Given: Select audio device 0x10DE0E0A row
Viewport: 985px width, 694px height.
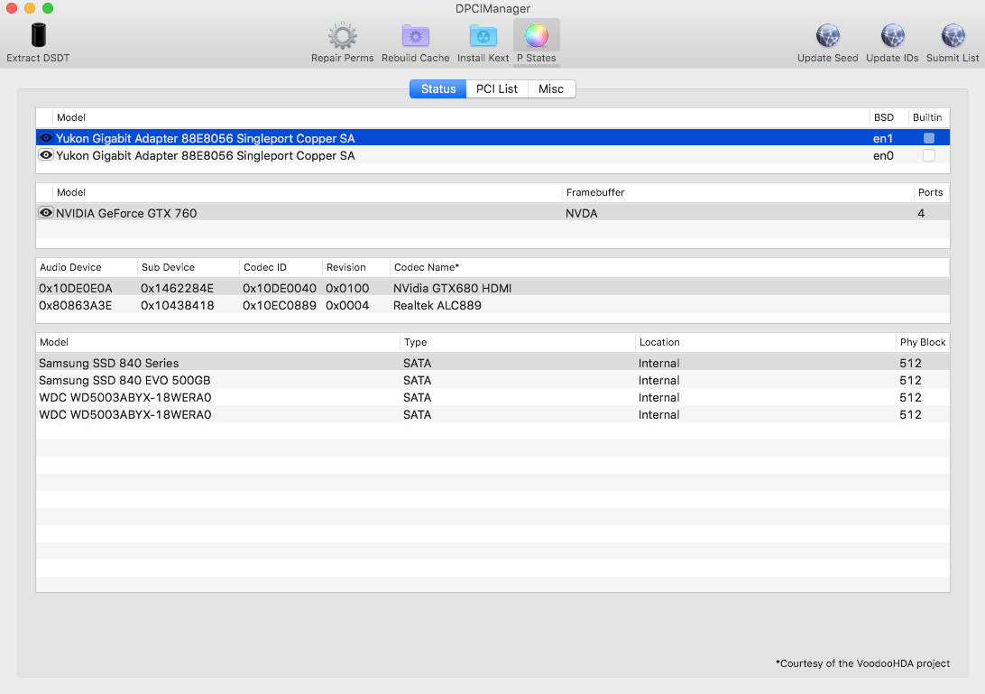Looking at the screenshot, I should tap(492, 288).
